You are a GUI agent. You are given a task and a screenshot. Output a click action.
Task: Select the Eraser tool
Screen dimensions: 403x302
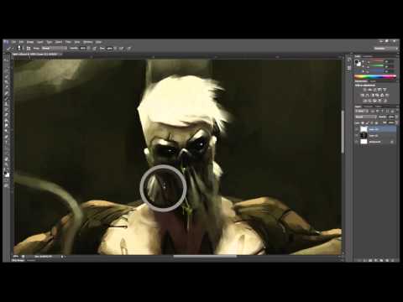pos(6,114)
